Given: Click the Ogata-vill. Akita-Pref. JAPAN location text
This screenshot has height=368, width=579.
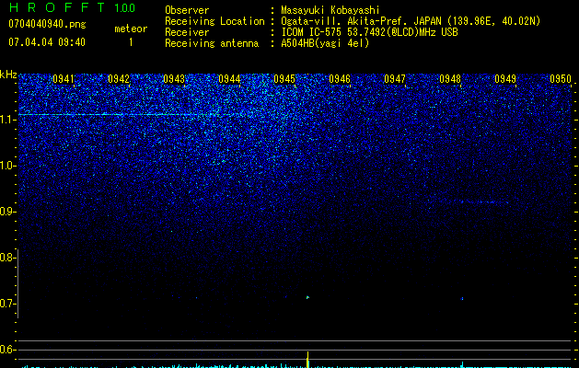Looking at the screenshot, I should [411, 21].
